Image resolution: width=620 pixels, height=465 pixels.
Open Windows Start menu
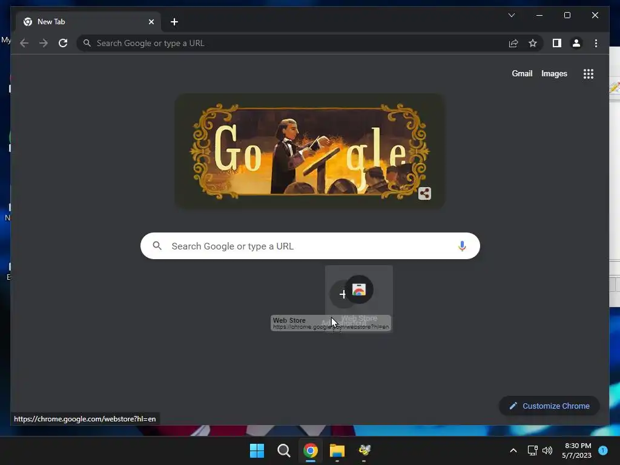257,450
